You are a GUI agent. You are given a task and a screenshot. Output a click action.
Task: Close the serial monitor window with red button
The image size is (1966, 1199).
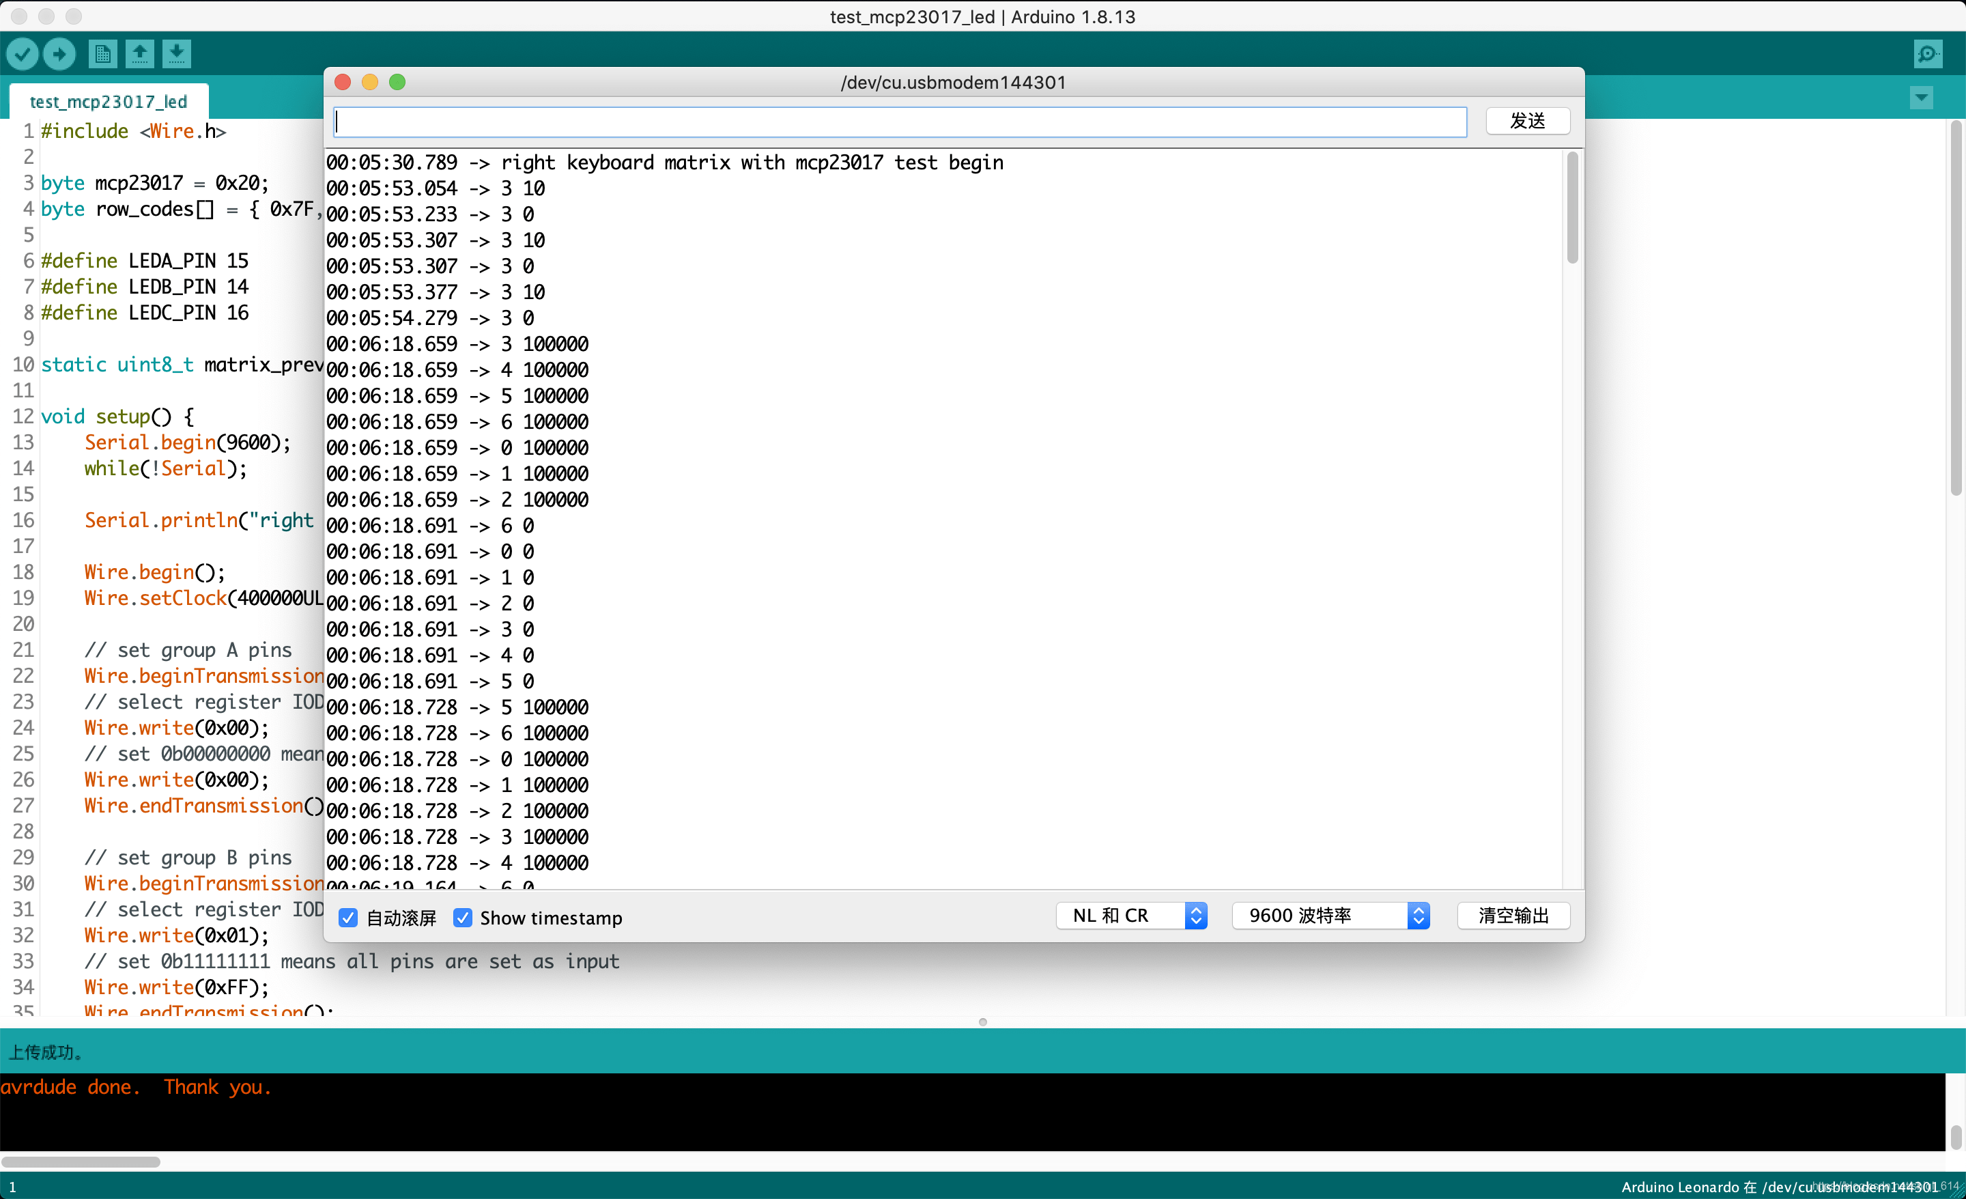point(343,82)
